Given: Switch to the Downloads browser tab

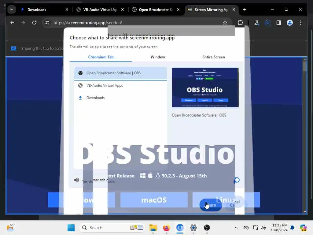Looking at the screenshot, I should 45,9.
